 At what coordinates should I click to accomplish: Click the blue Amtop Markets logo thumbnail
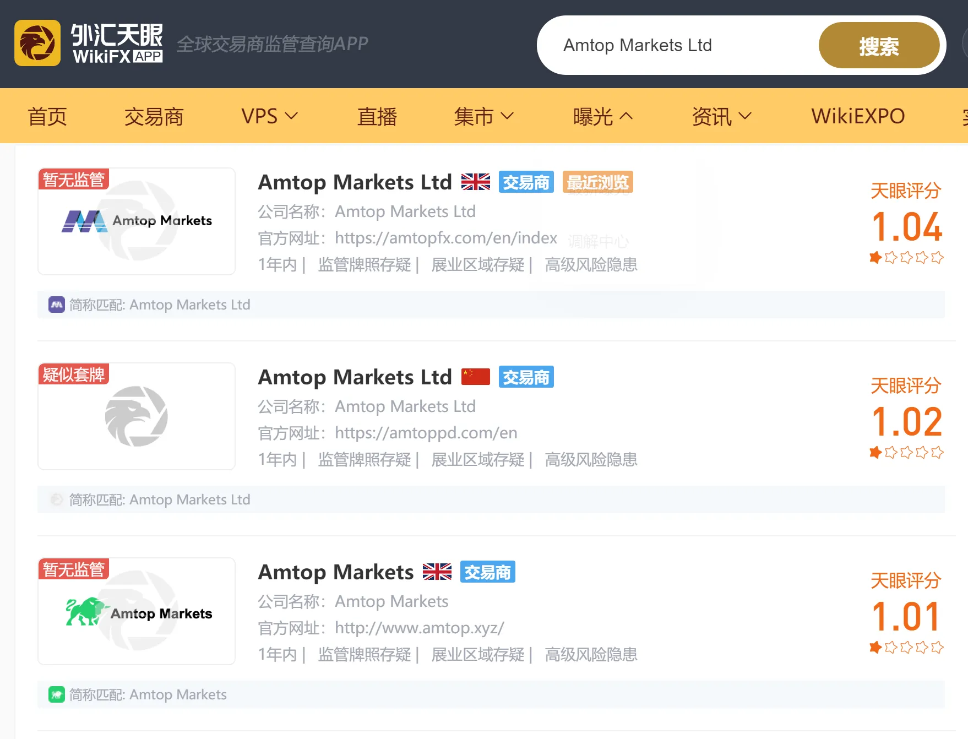(x=137, y=221)
